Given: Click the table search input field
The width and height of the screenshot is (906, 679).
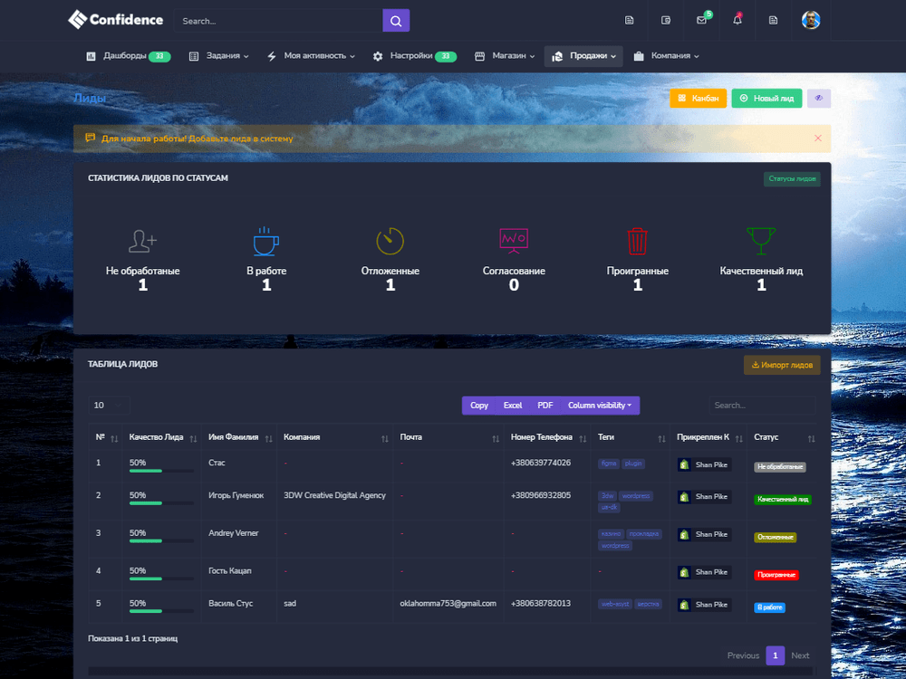Looking at the screenshot, I should point(762,406).
